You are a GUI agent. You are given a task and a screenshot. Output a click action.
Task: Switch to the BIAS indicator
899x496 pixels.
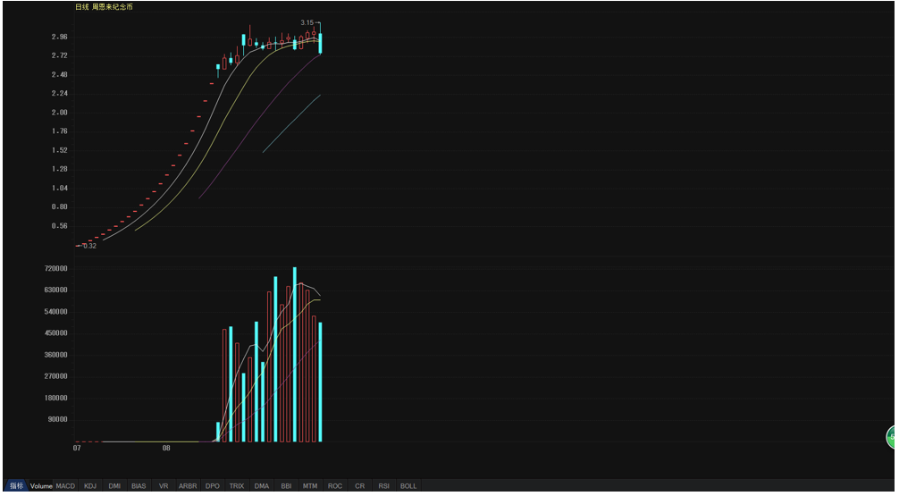click(x=139, y=486)
